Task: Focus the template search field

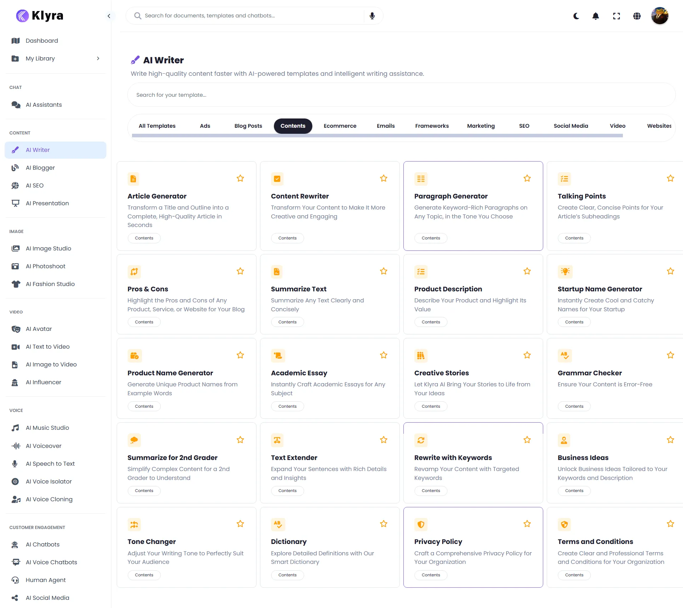Action: click(x=401, y=95)
